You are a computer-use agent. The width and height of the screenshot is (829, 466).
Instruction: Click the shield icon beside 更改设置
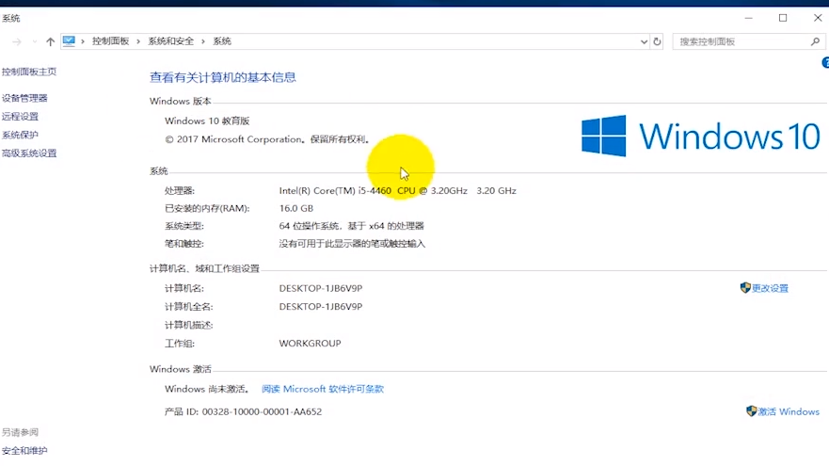[745, 288]
